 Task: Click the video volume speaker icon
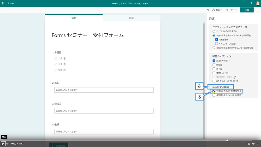pyautogui.click(x=8, y=144)
